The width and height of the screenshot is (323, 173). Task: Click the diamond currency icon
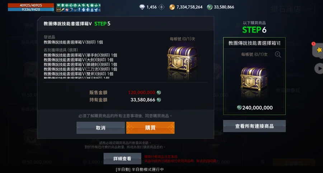(x=142, y=7)
